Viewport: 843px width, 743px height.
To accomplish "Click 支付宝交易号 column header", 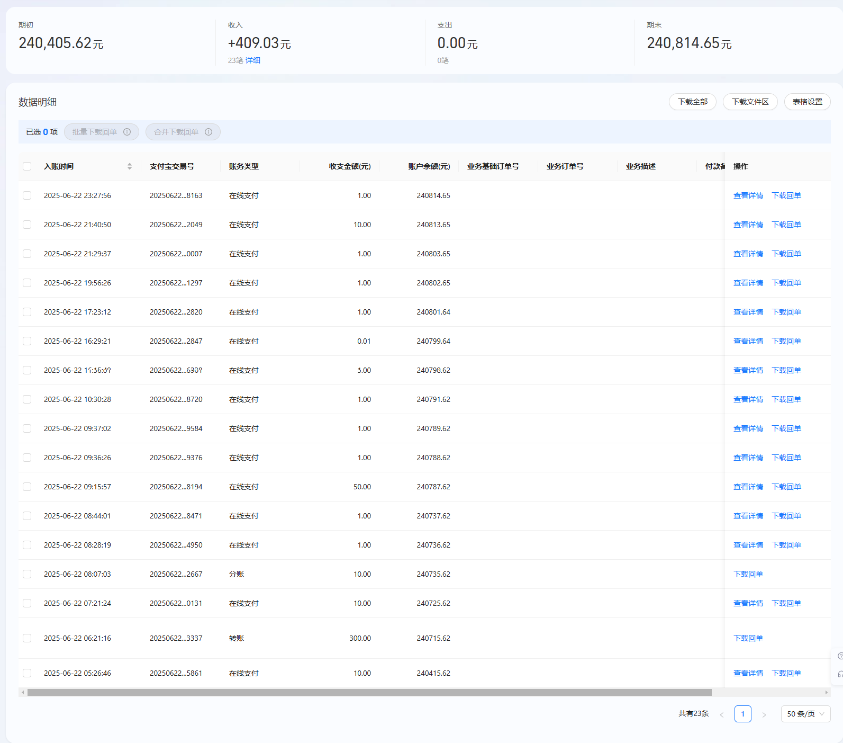I will pos(172,166).
